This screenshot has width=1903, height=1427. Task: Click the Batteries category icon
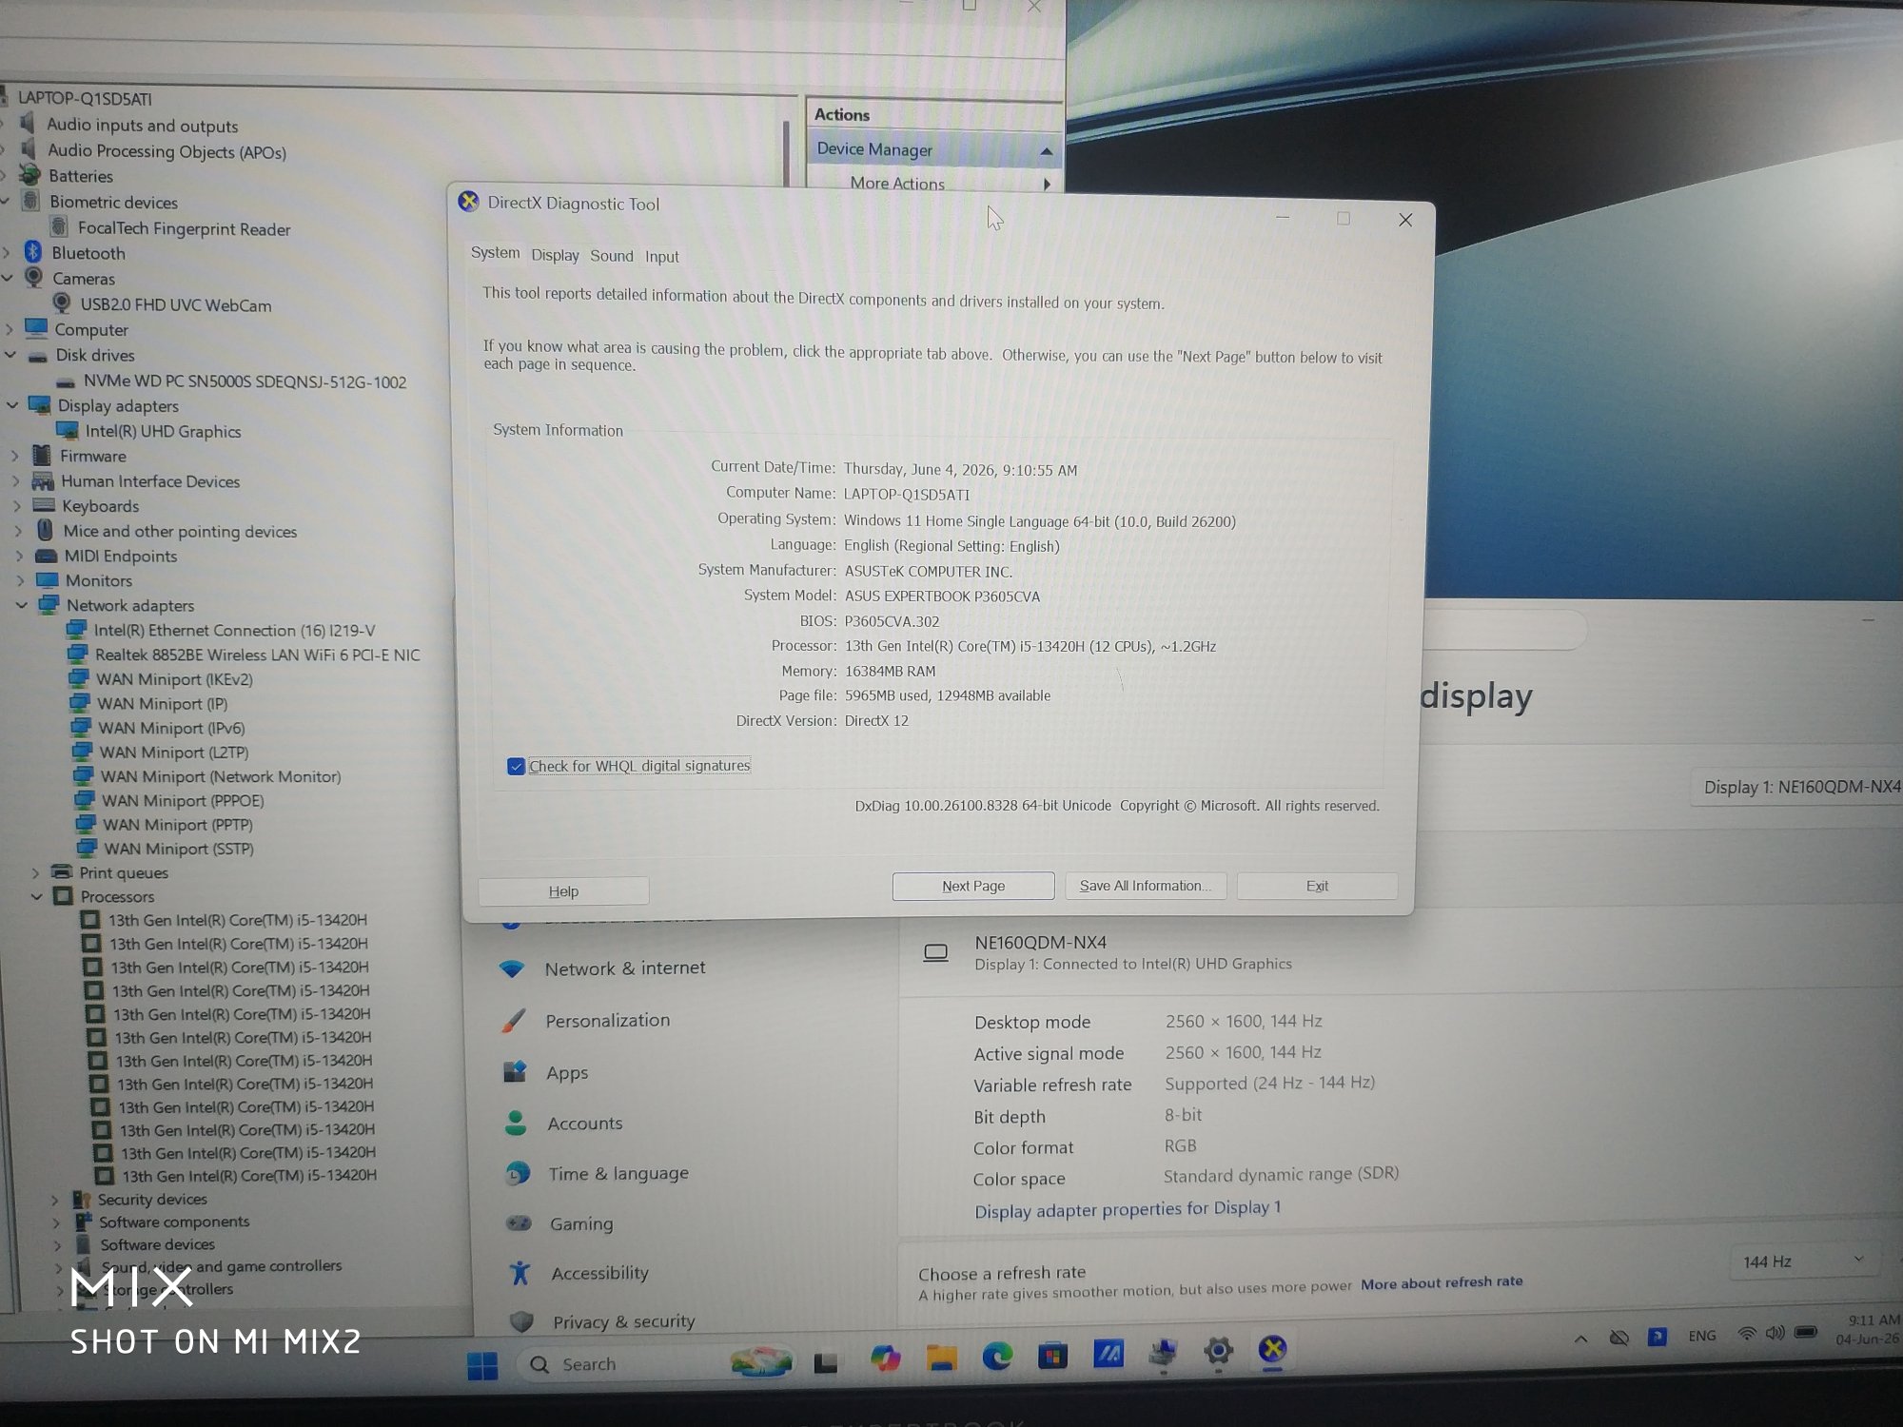pos(30,175)
